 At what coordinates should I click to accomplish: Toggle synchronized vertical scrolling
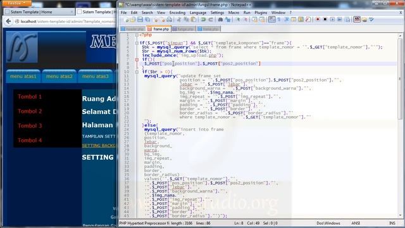coord(254,20)
